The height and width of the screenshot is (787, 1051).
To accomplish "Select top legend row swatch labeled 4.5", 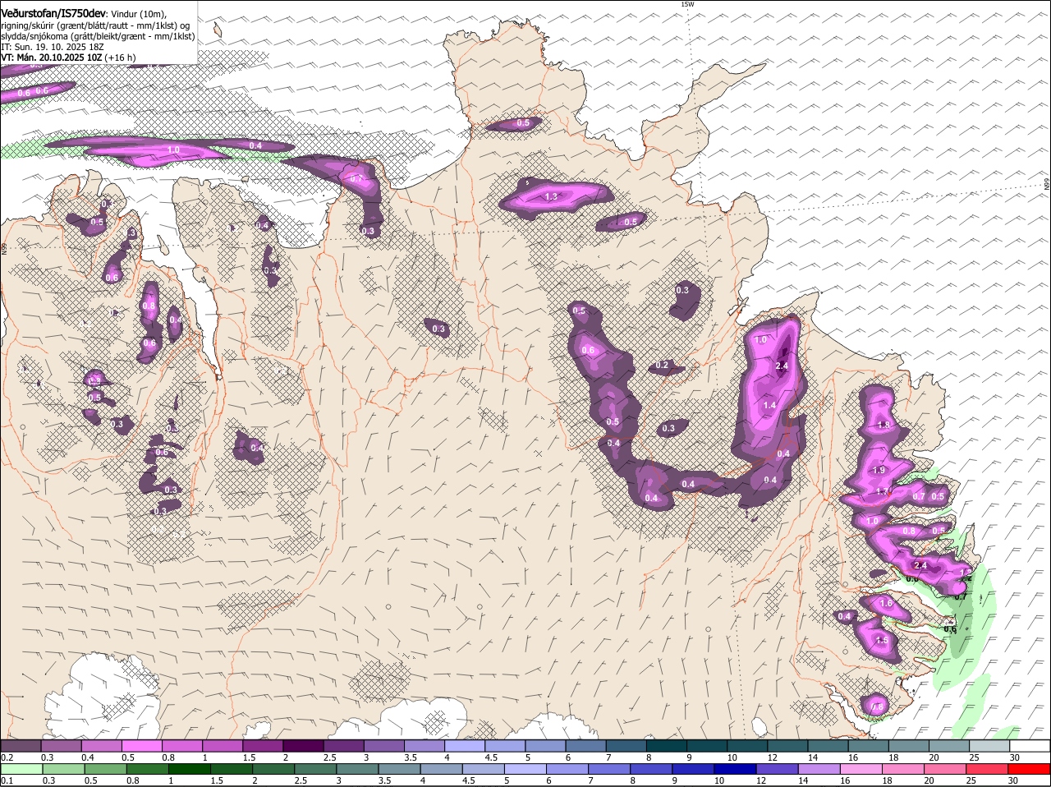I will pos(506,746).
